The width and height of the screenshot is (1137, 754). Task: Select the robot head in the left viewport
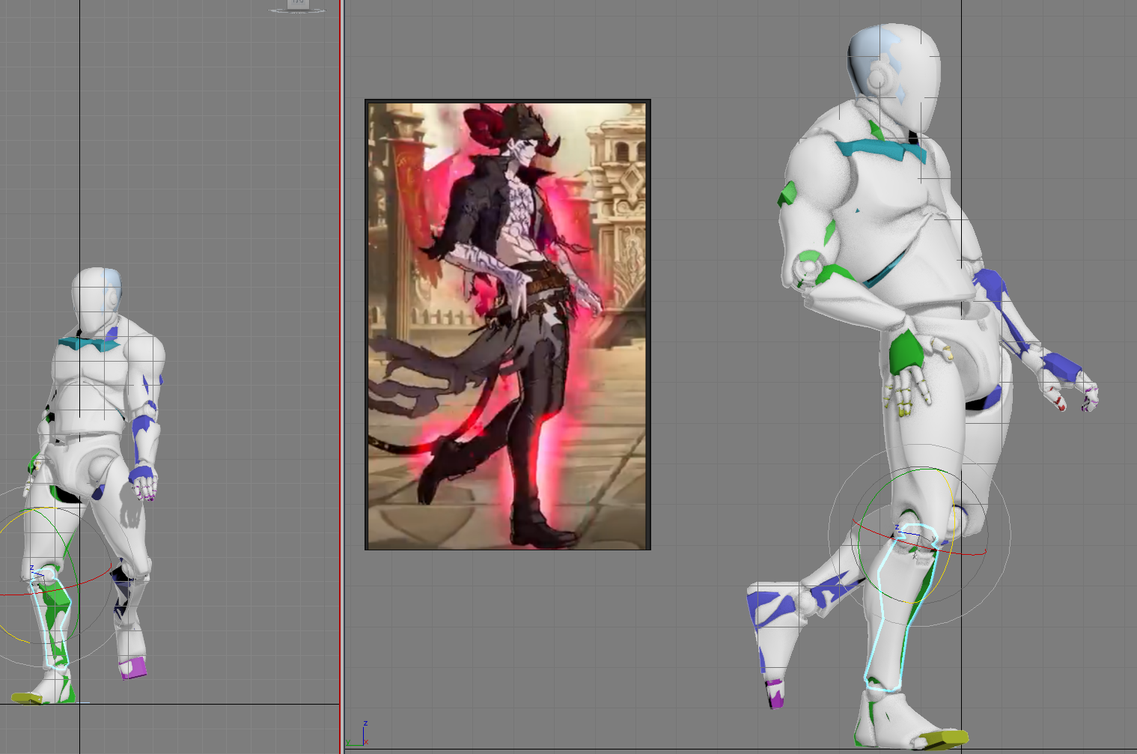pos(96,300)
